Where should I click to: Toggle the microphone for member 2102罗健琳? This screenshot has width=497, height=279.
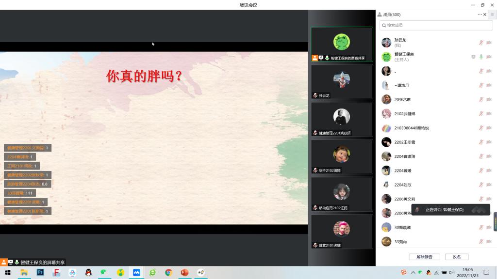coord(481,114)
